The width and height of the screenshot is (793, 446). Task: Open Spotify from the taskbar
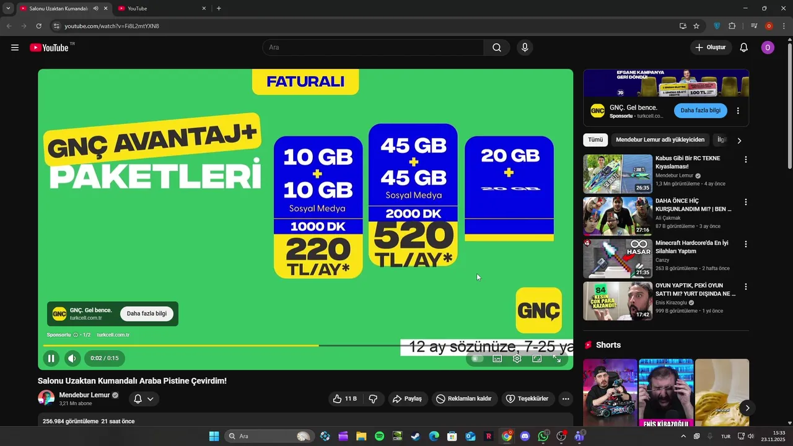coord(379,436)
